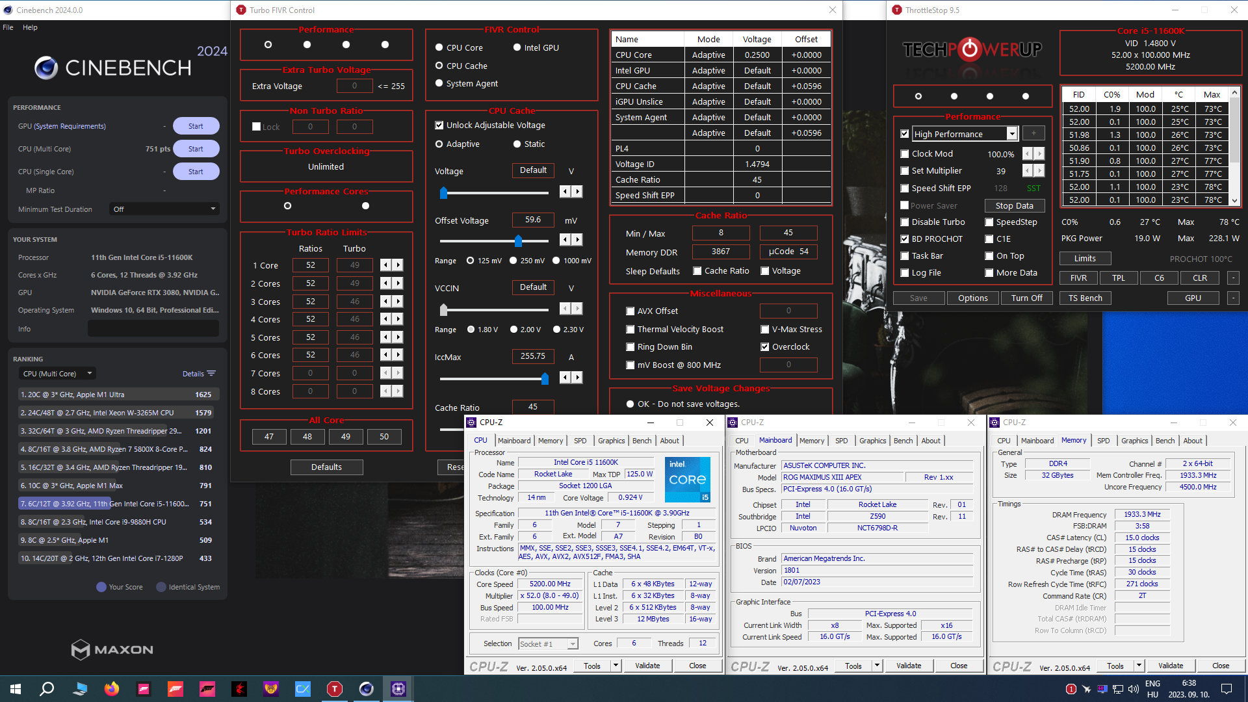The image size is (1248, 702).
Task: Open the Windows notification center
Action: [1227, 689]
